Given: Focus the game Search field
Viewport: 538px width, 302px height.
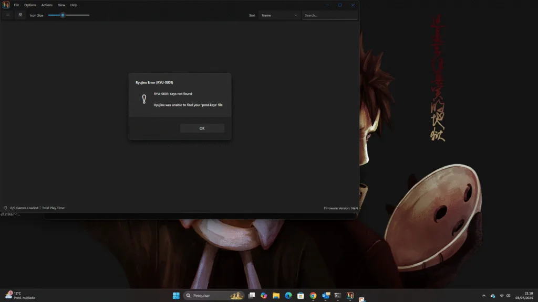Looking at the screenshot, I should click(330, 15).
